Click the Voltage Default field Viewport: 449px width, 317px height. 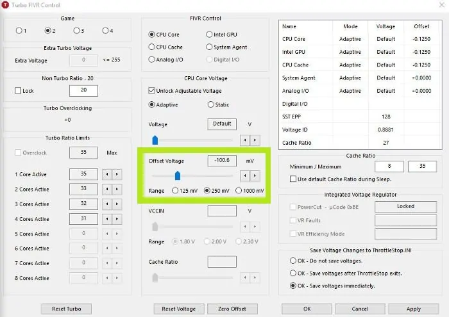click(x=222, y=124)
